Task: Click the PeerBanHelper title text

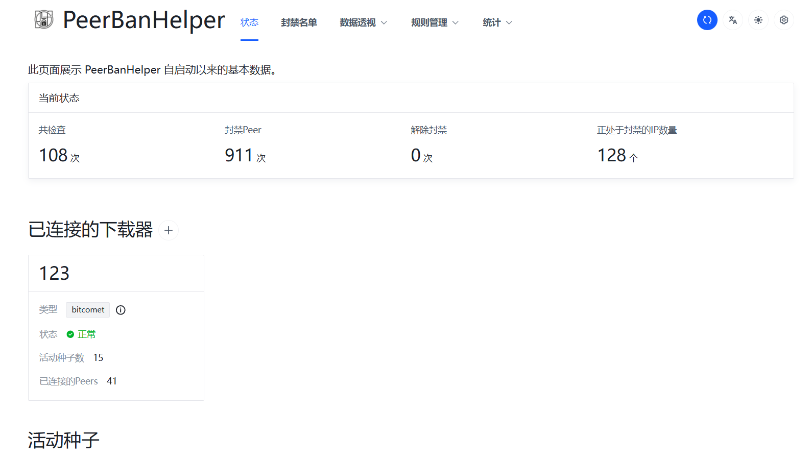Action: click(144, 20)
